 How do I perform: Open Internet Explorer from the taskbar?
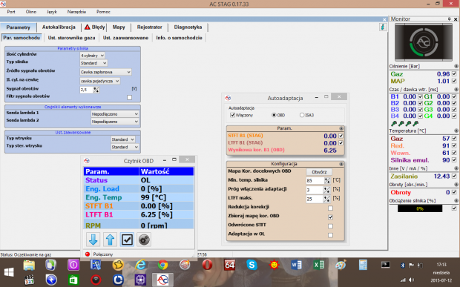140,265
